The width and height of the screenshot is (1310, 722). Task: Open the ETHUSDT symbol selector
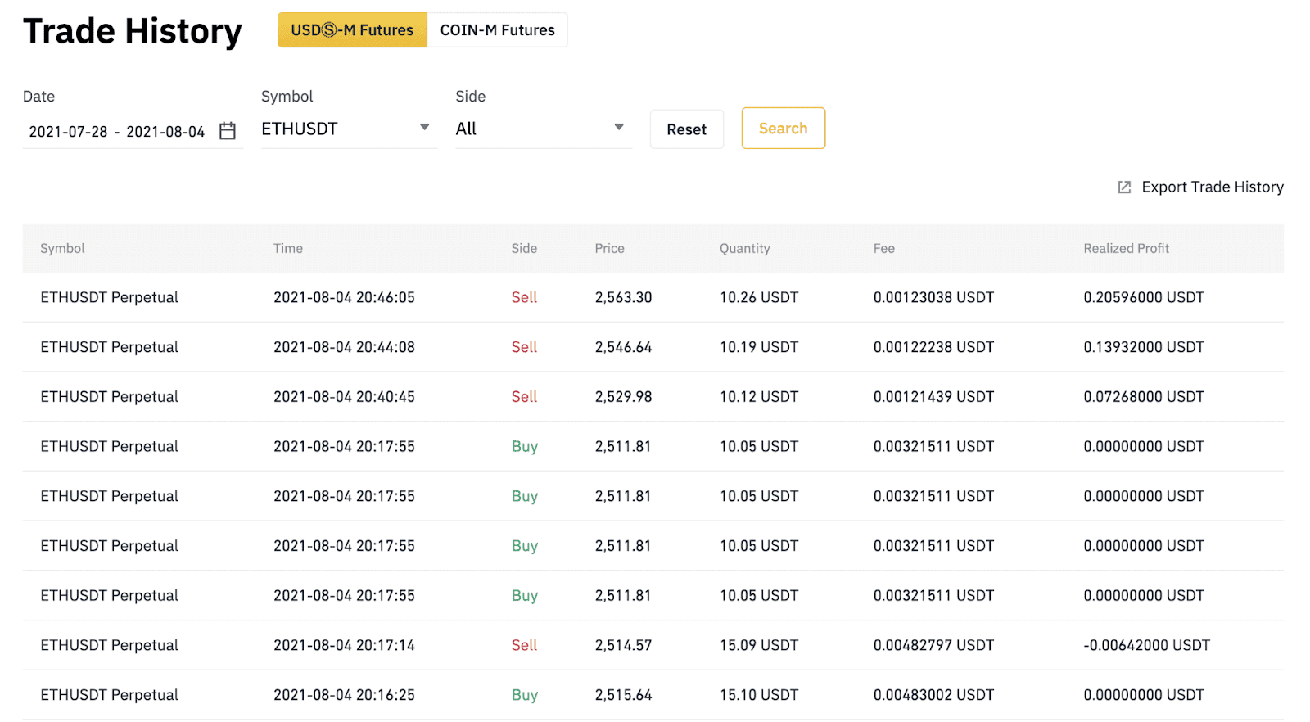pyautogui.click(x=349, y=129)
